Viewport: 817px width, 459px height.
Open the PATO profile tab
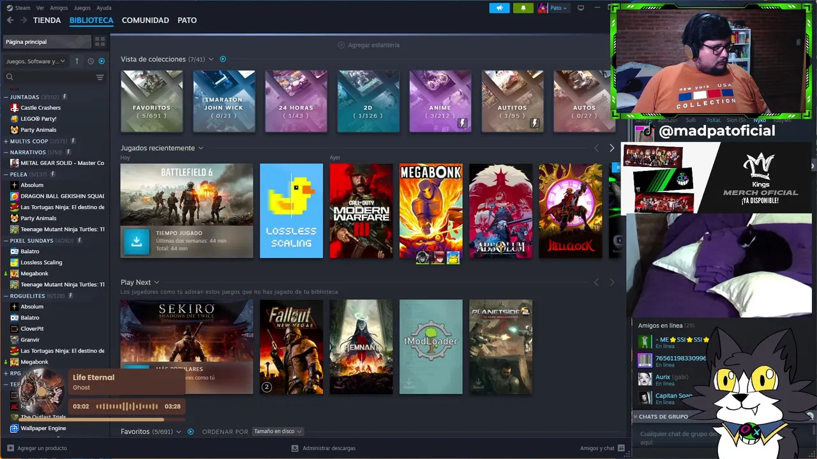187,20
